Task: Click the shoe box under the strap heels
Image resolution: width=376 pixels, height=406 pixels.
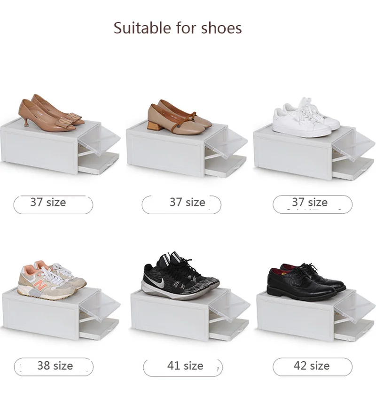Action: [187, 151]
